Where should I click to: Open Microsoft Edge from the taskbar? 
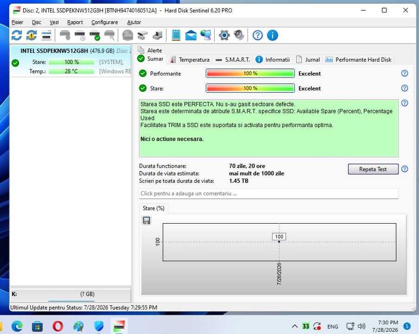17,326
